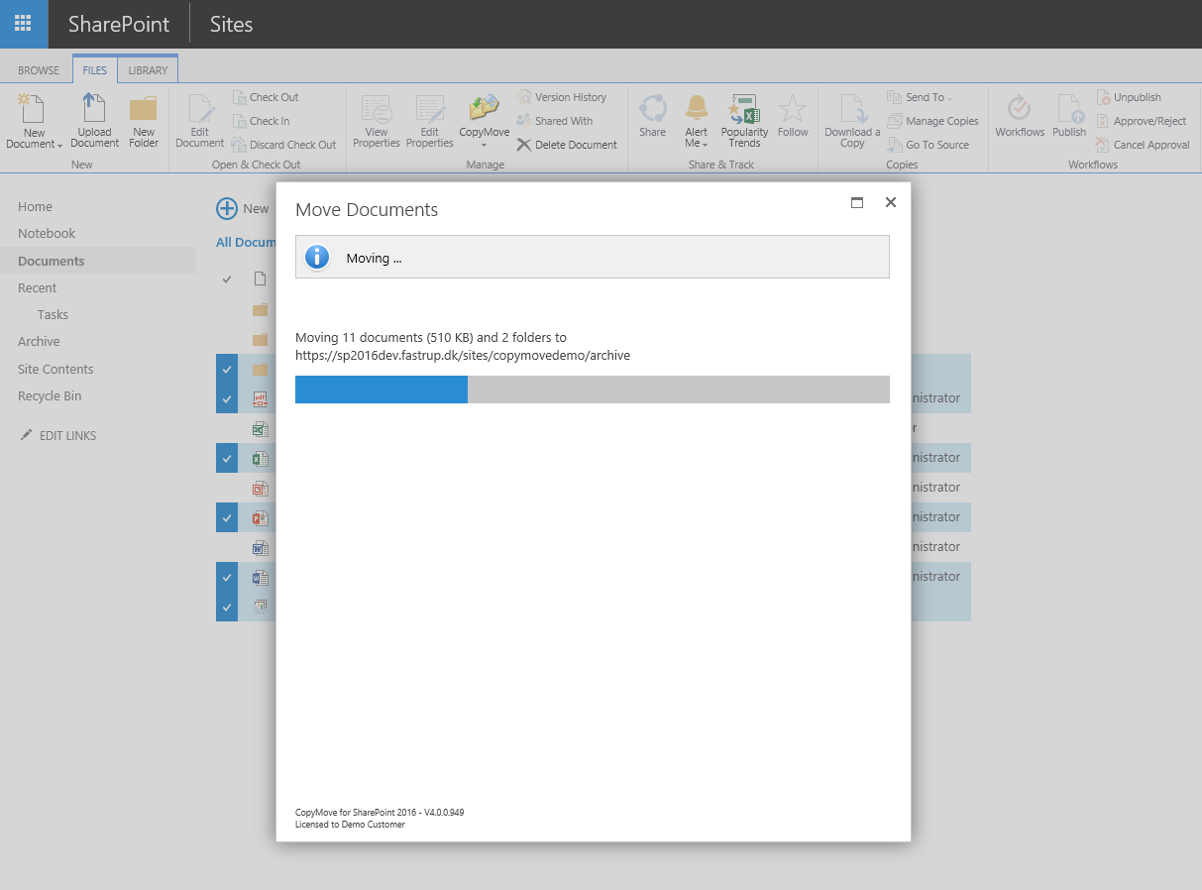
Task: Expand the CopyMove dropdown arrow
Action: pyautogui.click(x=485, y=146)
